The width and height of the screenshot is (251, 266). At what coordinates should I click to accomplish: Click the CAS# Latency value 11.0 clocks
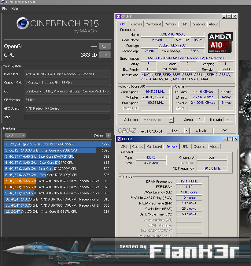coord(189,192)
